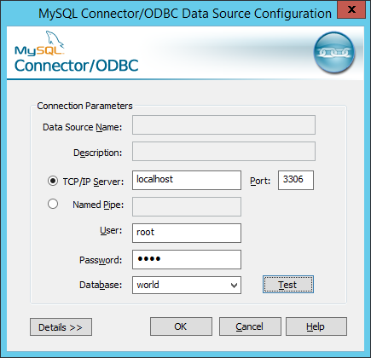The image size is (371, 358).
Task: Click the MySQL dolphin logo
Action: (39, 43)
